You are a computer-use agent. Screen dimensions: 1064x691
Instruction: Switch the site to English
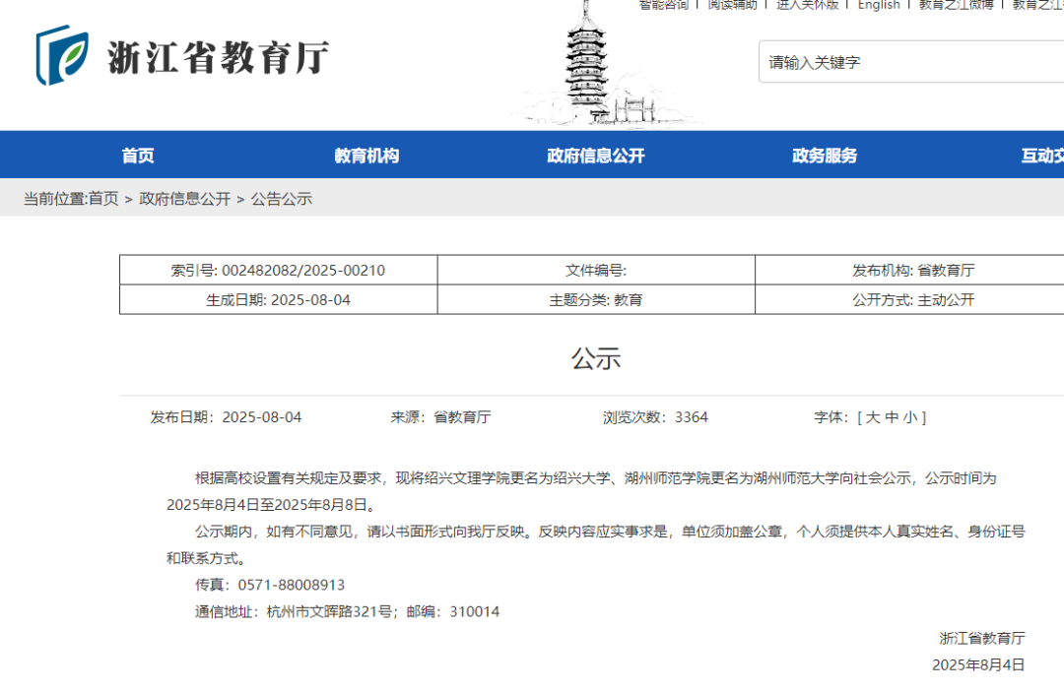pyautogui.click(x=879, y=5)
